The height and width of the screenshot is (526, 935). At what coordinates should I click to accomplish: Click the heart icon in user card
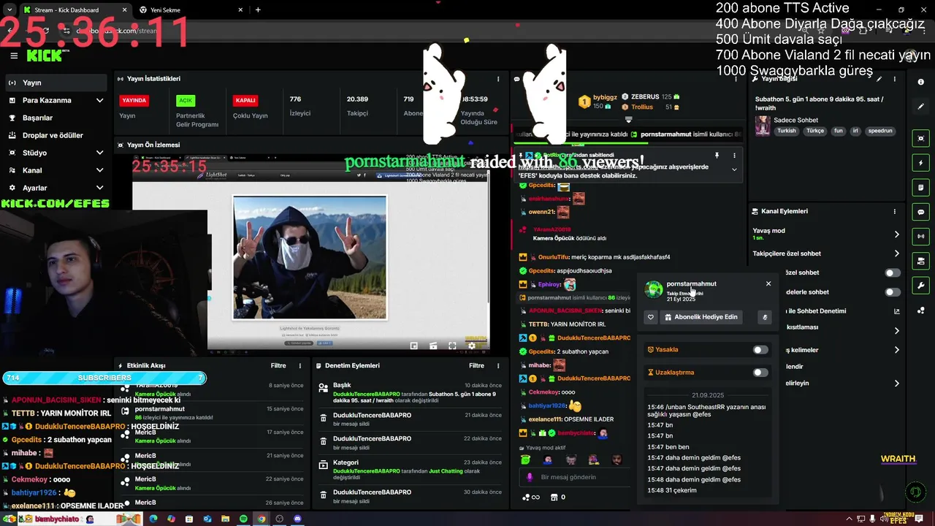coord(651,317)
